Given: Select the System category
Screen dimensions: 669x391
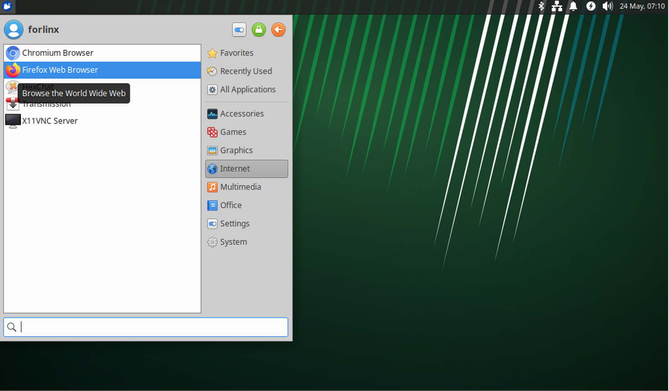Looking at the screenshot, I should coord(247,242).
